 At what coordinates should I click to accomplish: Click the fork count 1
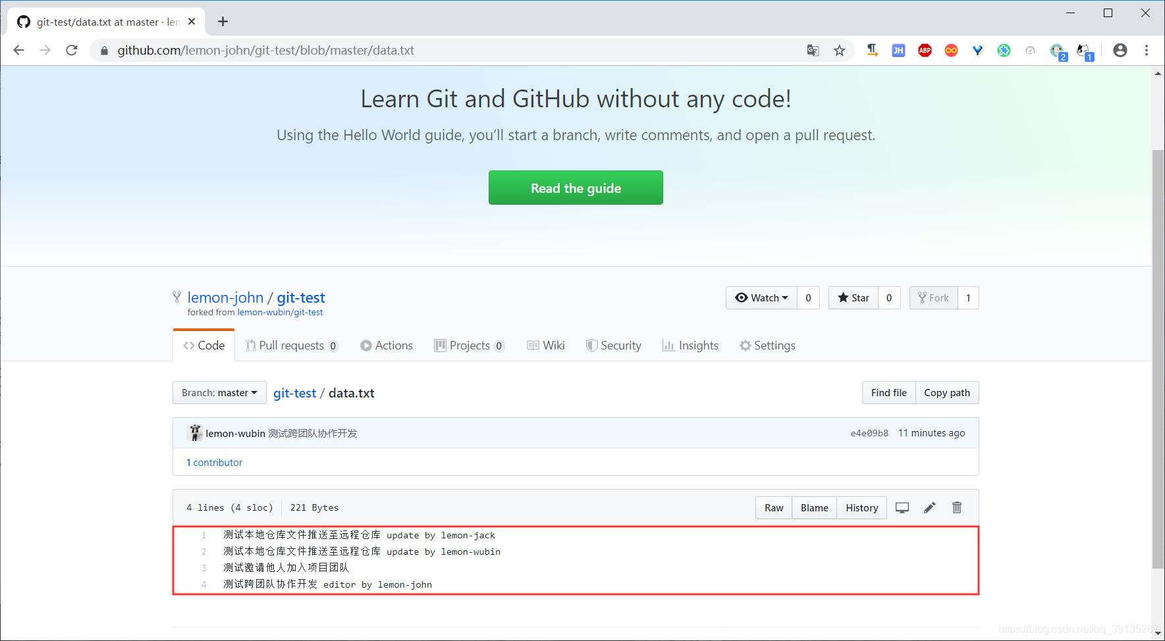point(968,298)
